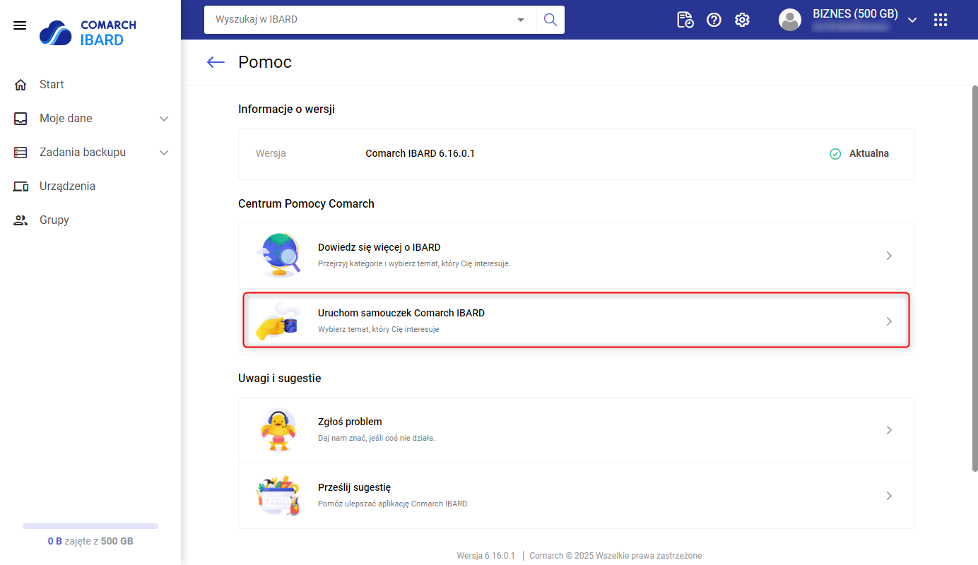The image size is (978, 565).
Task: Click the Comarch IBARD 6.16.0.1 version text
Action: coord(420,153)
